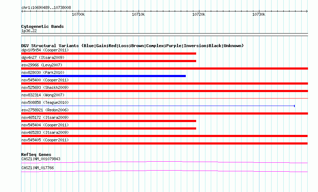Click the chr1:10690489..10738008 coordinate label
Viewport: 318px width, 192px height.
(x=46, y=8)
